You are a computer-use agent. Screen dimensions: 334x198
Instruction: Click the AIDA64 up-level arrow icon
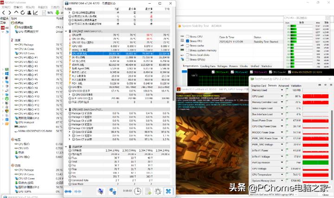16,12
